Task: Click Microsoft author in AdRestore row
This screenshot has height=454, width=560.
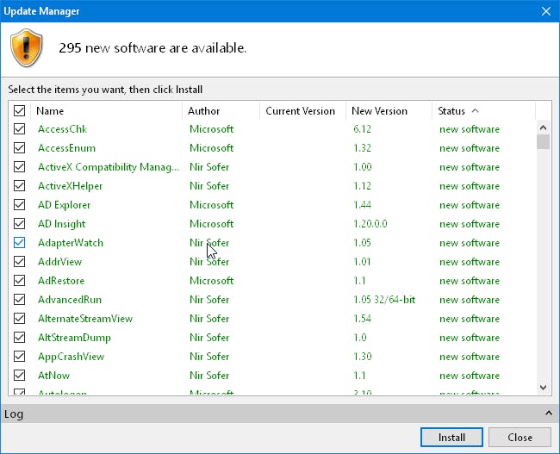Action: pyautogui.click(x=211, y=280)
